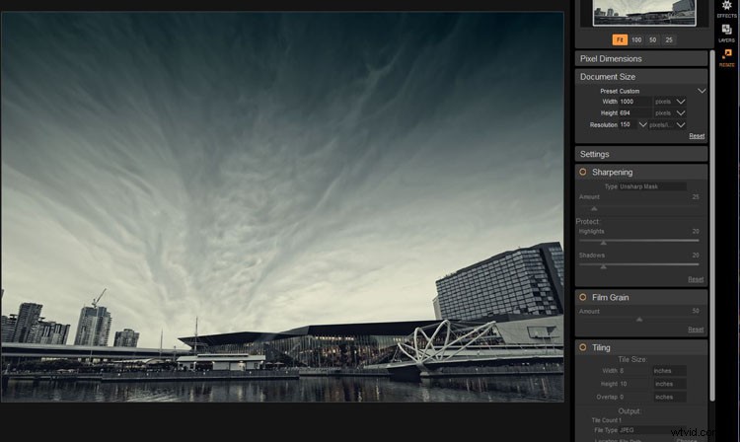Set navigator zoom to 25
The height and width of the screenshot is (442, 740).
tap(669, 39)
